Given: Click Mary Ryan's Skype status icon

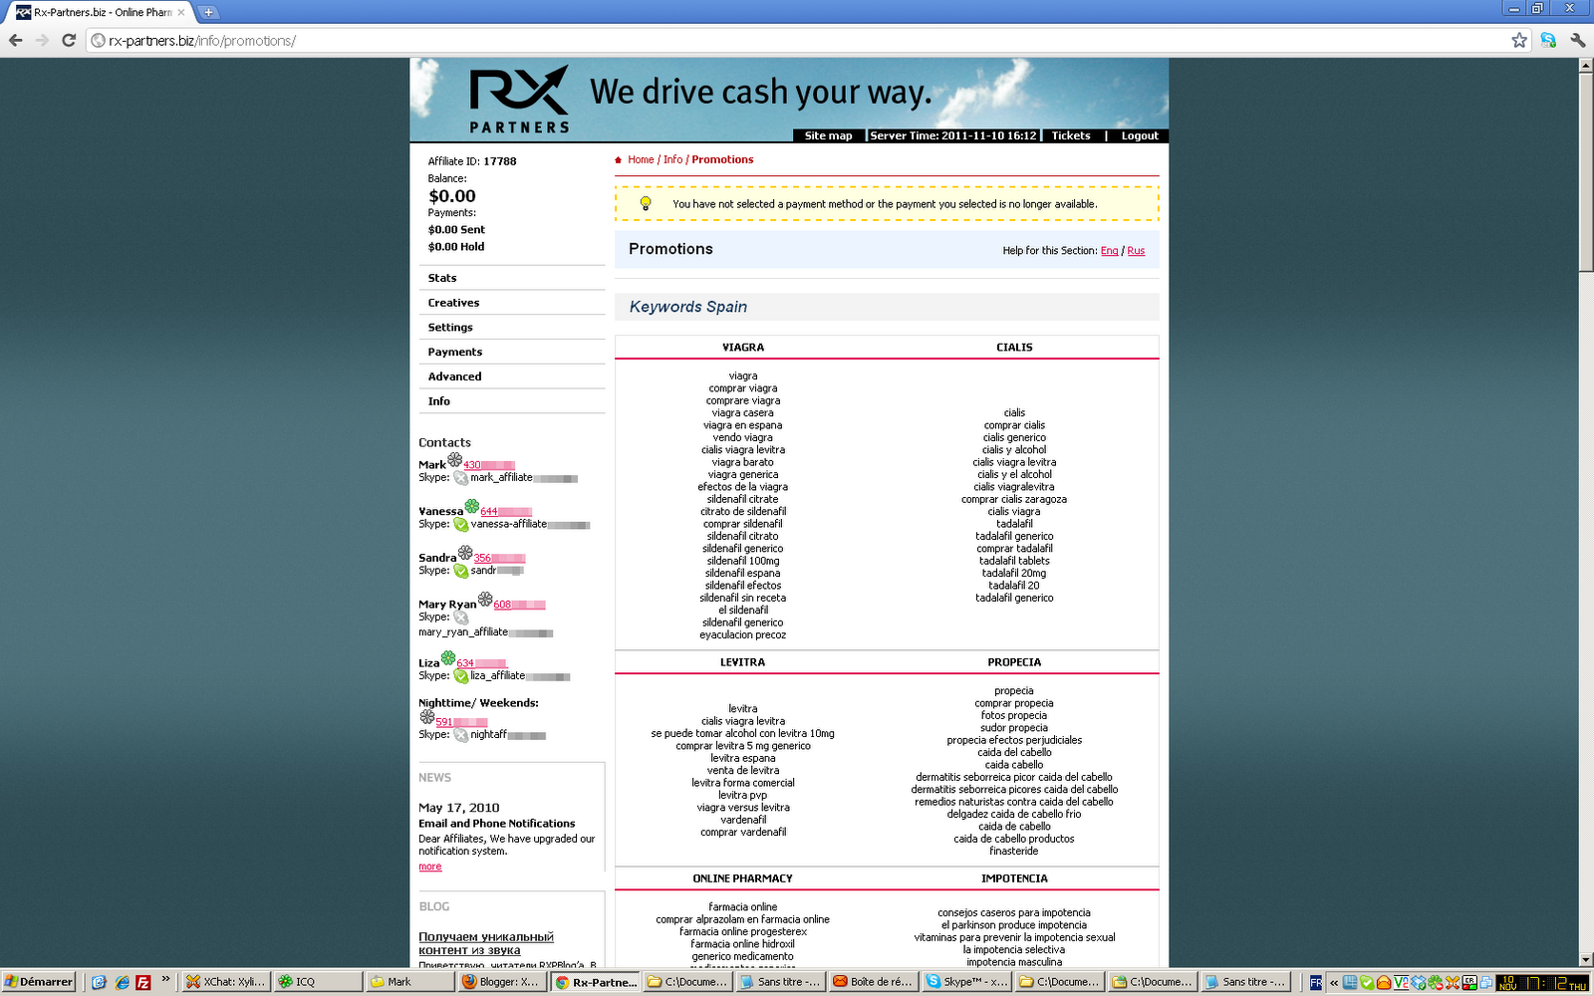Looking at the screenshot, I should tap(461, 618).
